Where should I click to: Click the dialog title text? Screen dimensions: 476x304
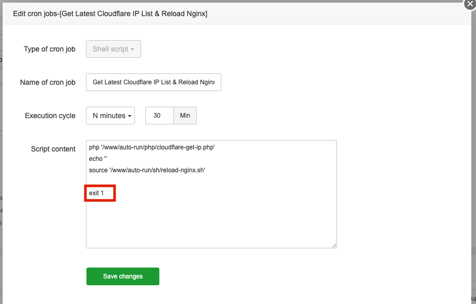(x=109, y=14)
